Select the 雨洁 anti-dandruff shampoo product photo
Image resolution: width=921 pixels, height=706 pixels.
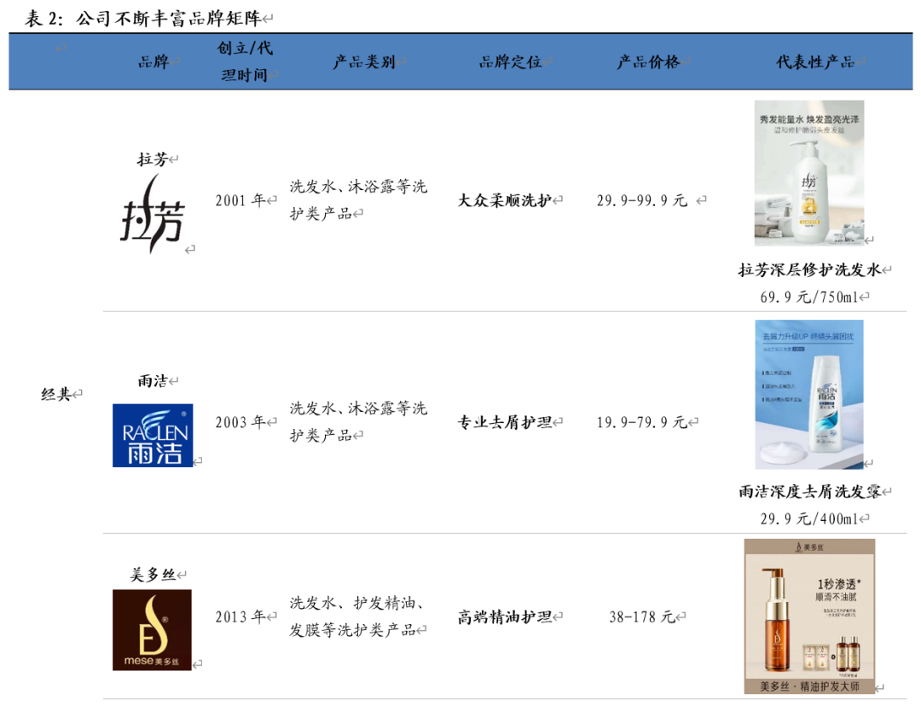808,394
